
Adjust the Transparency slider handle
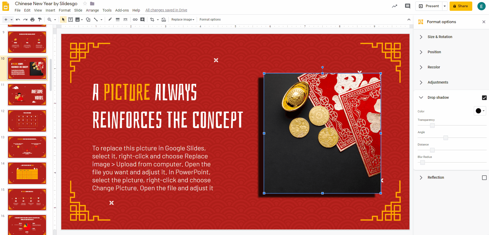point(432,125)
